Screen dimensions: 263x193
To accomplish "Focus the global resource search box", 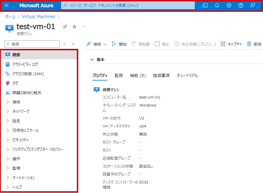I will click(x=128, y=6).
